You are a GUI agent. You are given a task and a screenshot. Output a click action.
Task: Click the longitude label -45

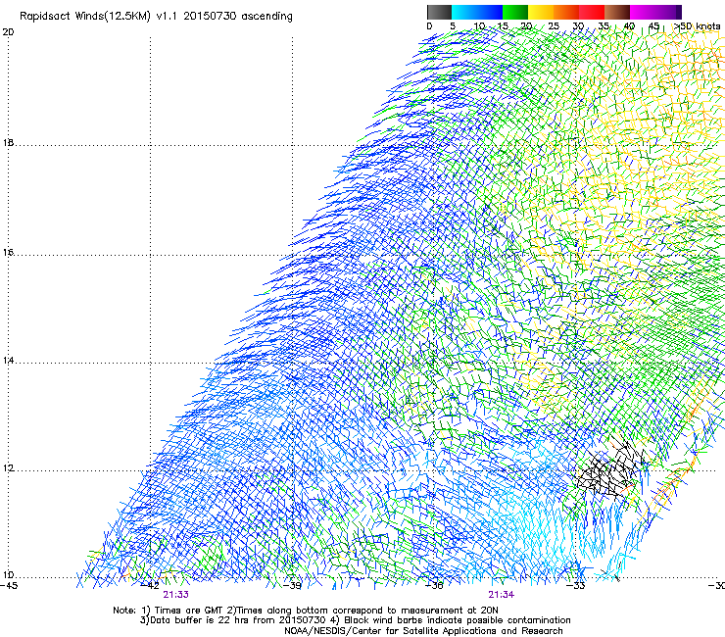point(9,586)
